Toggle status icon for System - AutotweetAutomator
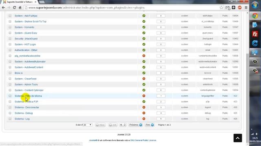 [x=144, y=62]
